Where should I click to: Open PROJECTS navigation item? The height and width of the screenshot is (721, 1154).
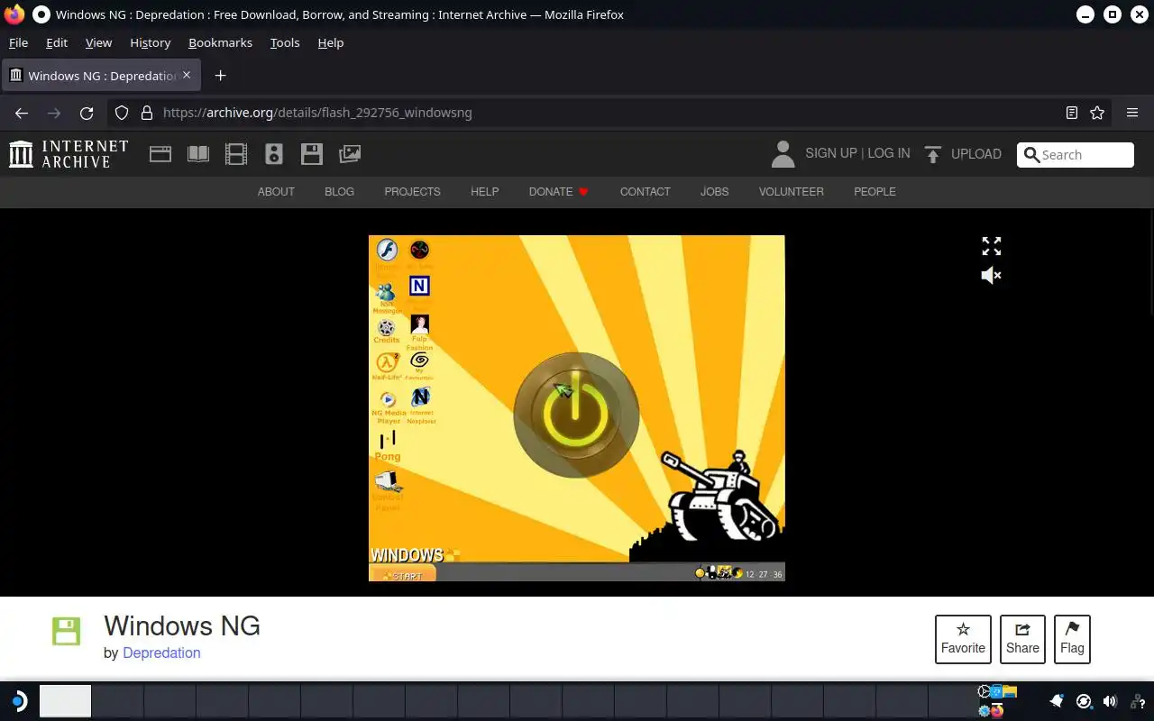tap(412, 192)
